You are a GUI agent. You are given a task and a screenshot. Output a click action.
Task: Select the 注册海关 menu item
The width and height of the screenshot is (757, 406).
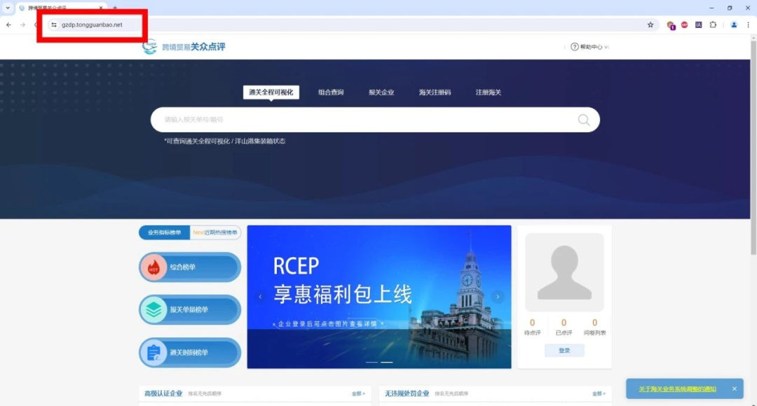pos(488,92)
